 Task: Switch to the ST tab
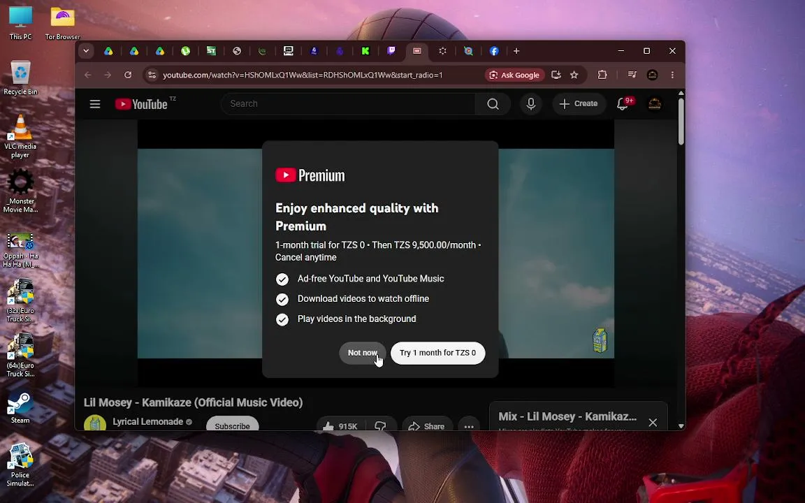point(211,51)
